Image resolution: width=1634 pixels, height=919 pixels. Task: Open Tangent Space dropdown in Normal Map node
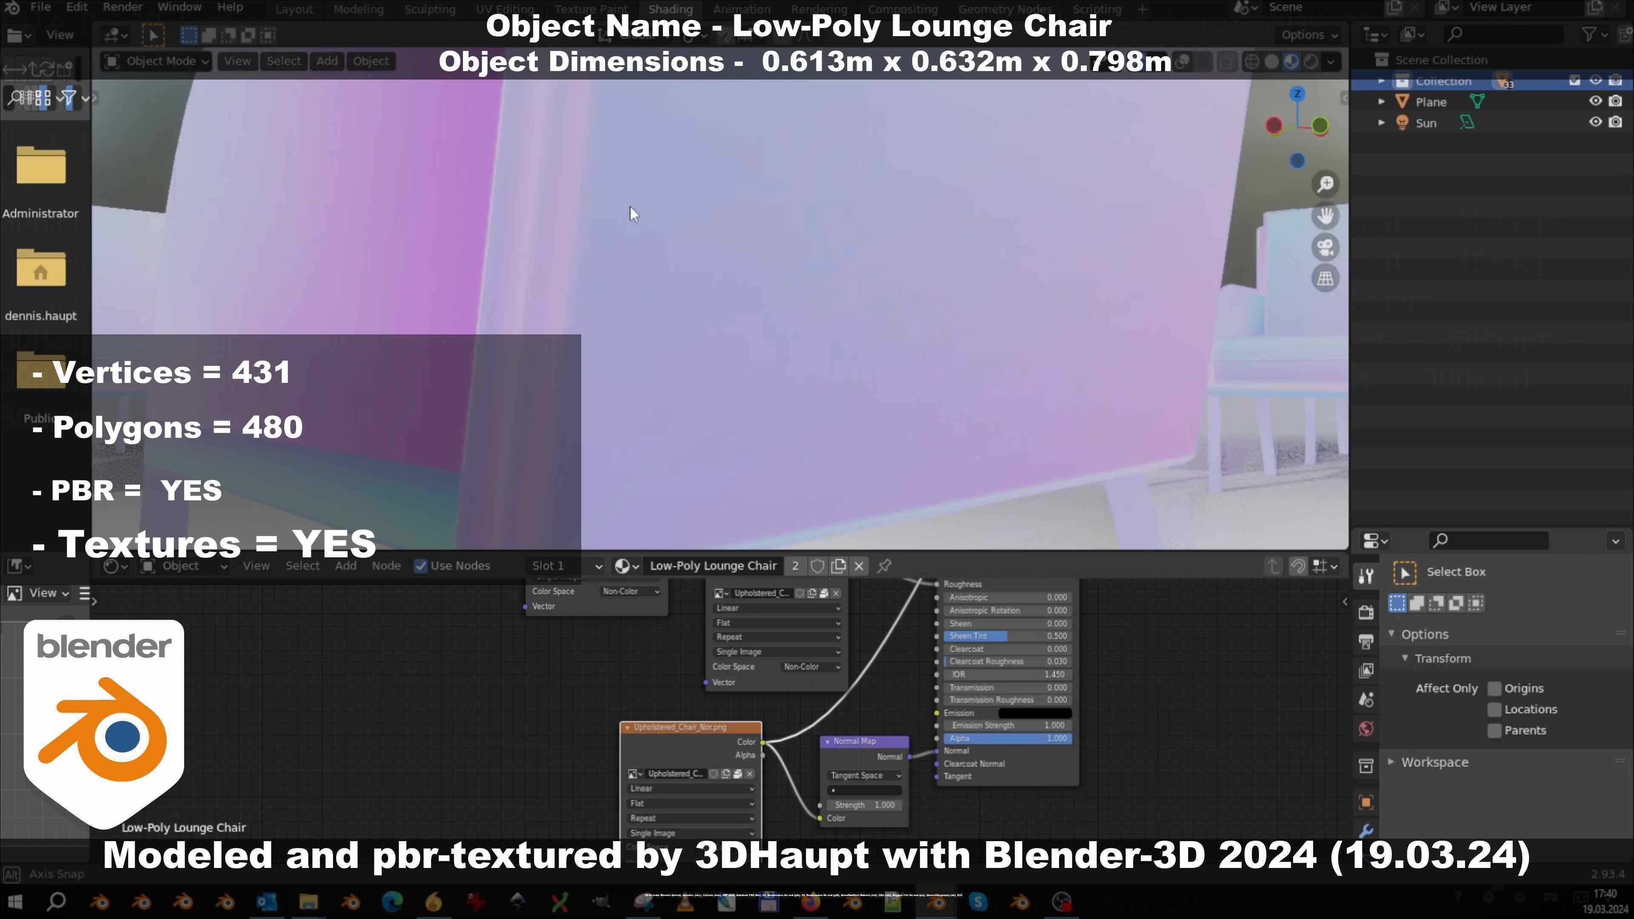point(865,776)
